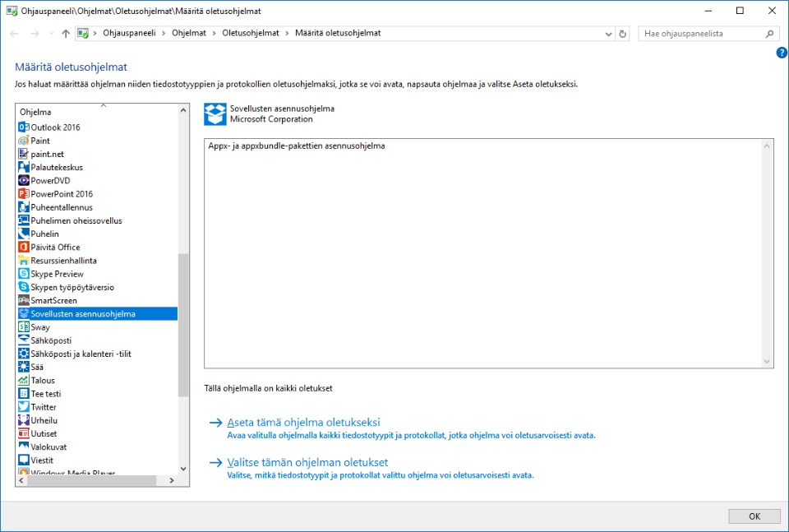Screen dimensions: 789x532
Task: Select the Viestit messaging icon
Action: (x=23, y=460)
